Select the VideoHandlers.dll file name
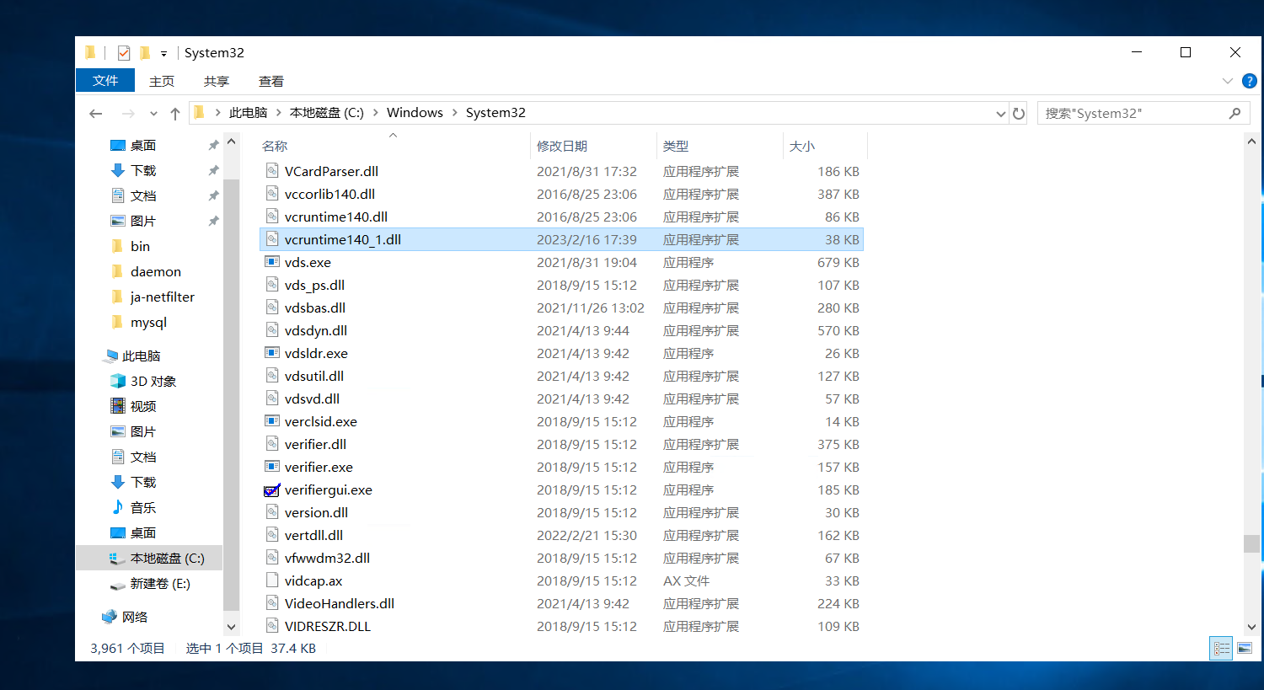 [x=340, y=604]
